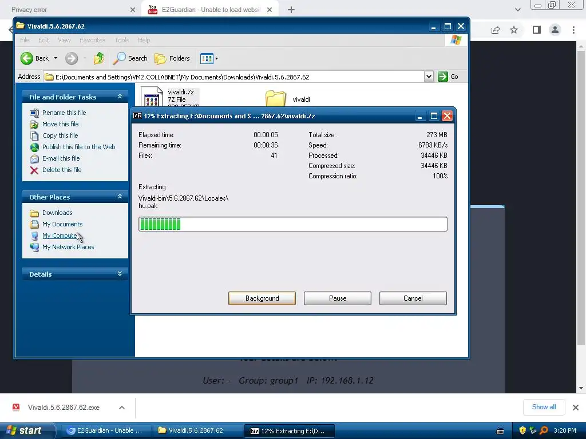This screenshot has height=439, width=586.
Task: Open a new browser tab
Action: (291, 10)
